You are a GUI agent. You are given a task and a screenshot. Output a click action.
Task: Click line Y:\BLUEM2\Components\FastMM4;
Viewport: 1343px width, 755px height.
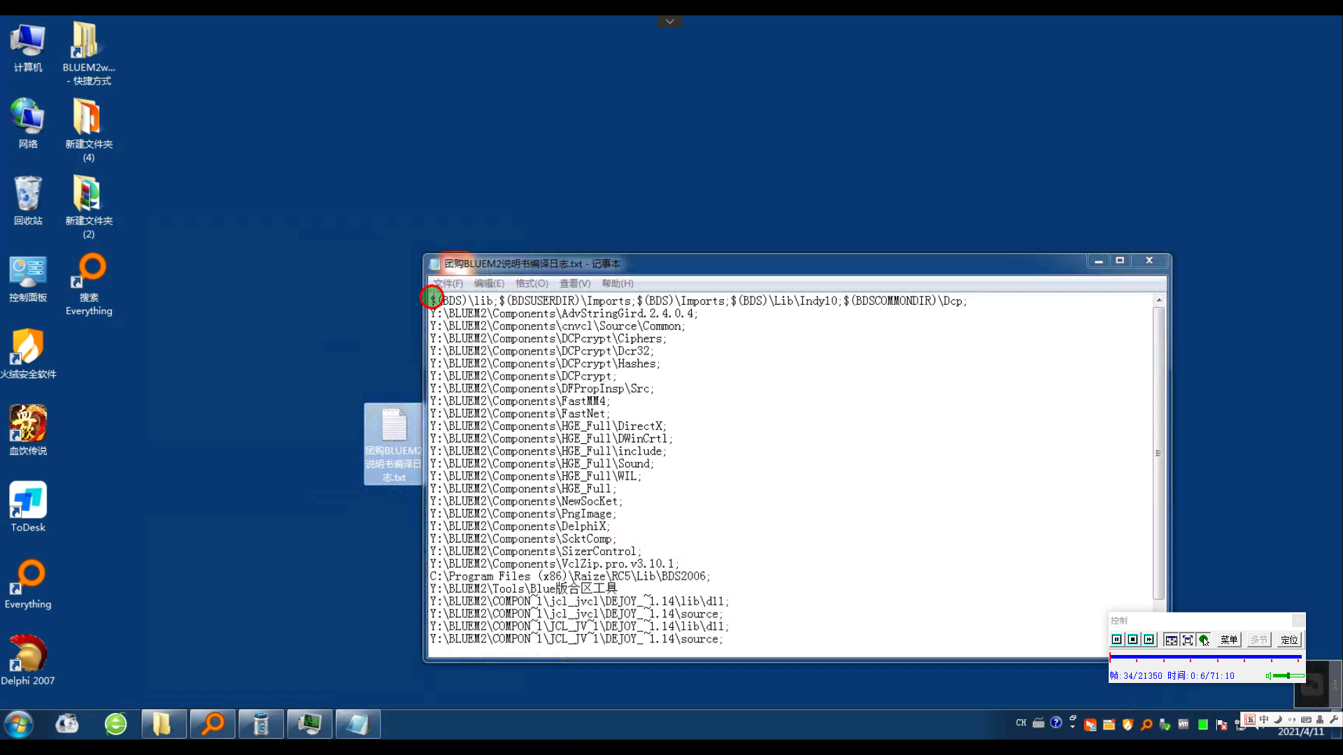pyautogui.click(x=520, y=401)
